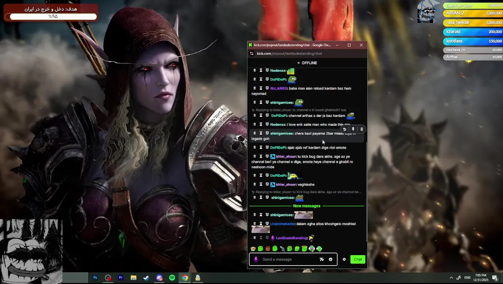Open the text style icon beside emoji picker
Screen dimensions: 503x284
[322, 260]
